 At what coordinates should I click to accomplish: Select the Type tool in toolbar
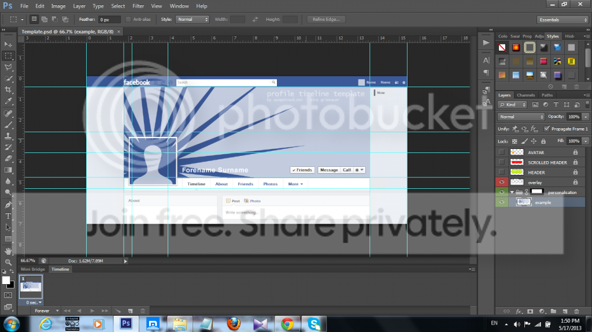(8, 216)
